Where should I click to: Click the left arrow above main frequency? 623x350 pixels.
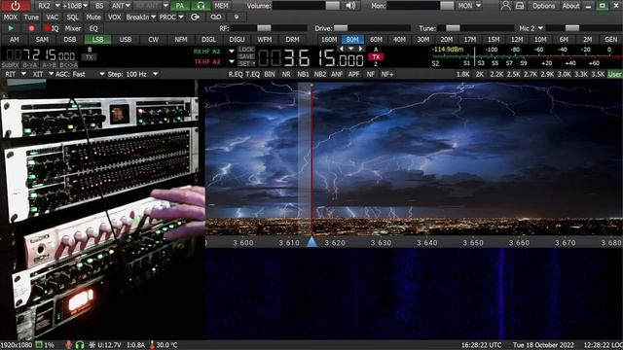(341, 49)
